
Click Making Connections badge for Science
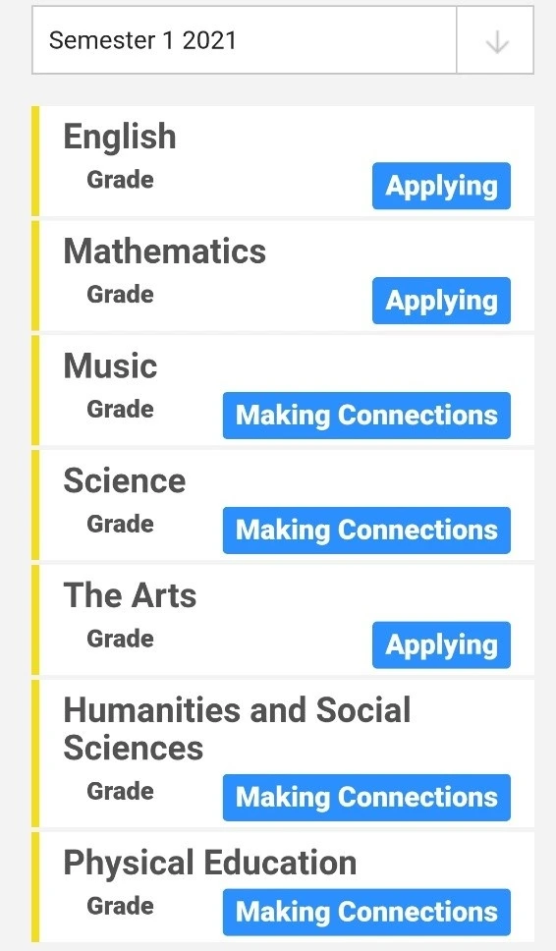click(x=366, y=531)
